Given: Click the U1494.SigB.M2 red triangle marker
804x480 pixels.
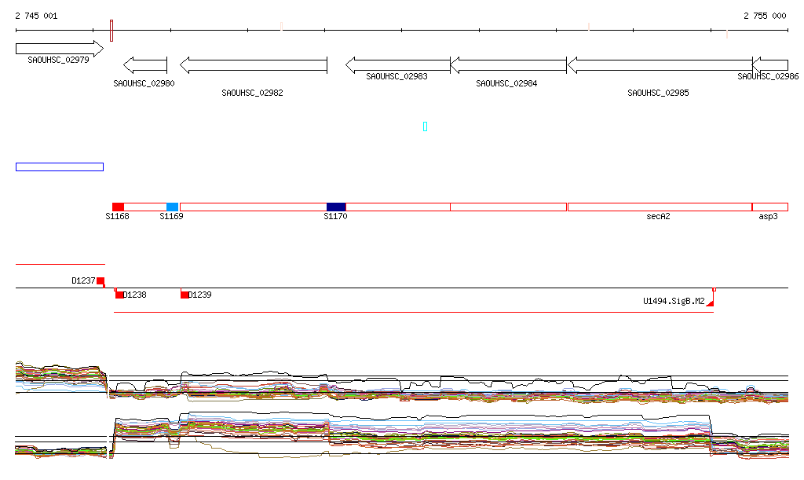Looking at the screenshot, I should (711, 303).
